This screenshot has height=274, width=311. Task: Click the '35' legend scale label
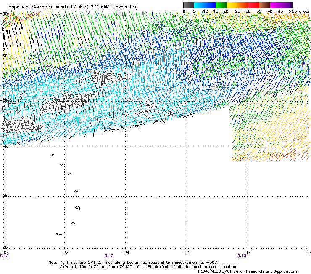tap(259, 11)
